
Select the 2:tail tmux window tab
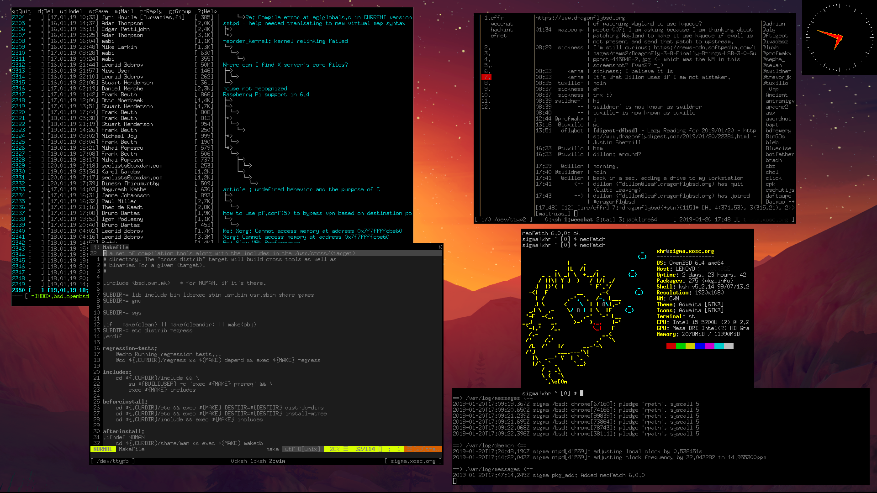[x=607, y=220]
